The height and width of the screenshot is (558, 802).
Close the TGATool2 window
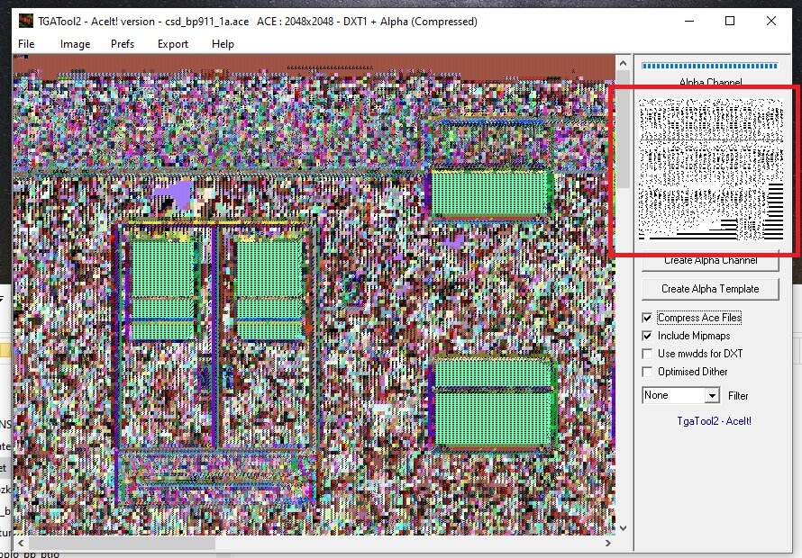pyautogui.click(x=771, y=21)
